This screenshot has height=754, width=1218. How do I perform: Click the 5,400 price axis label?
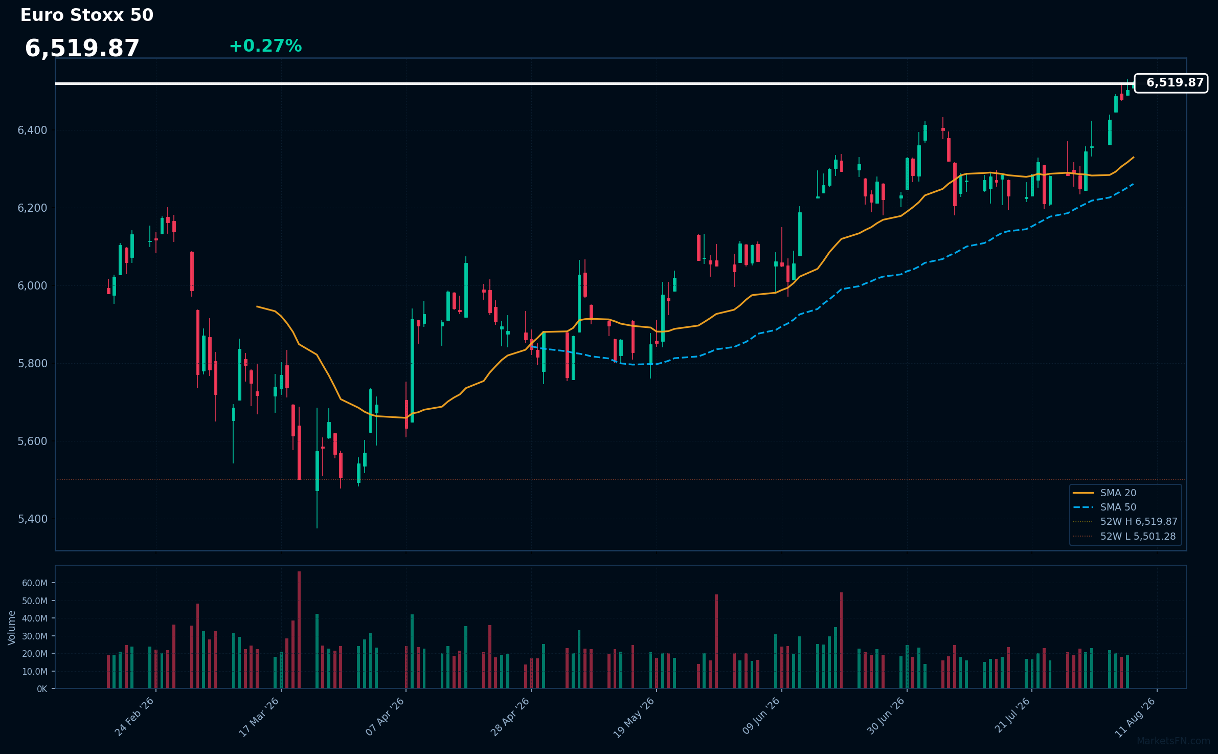click(x=32, y=519)
